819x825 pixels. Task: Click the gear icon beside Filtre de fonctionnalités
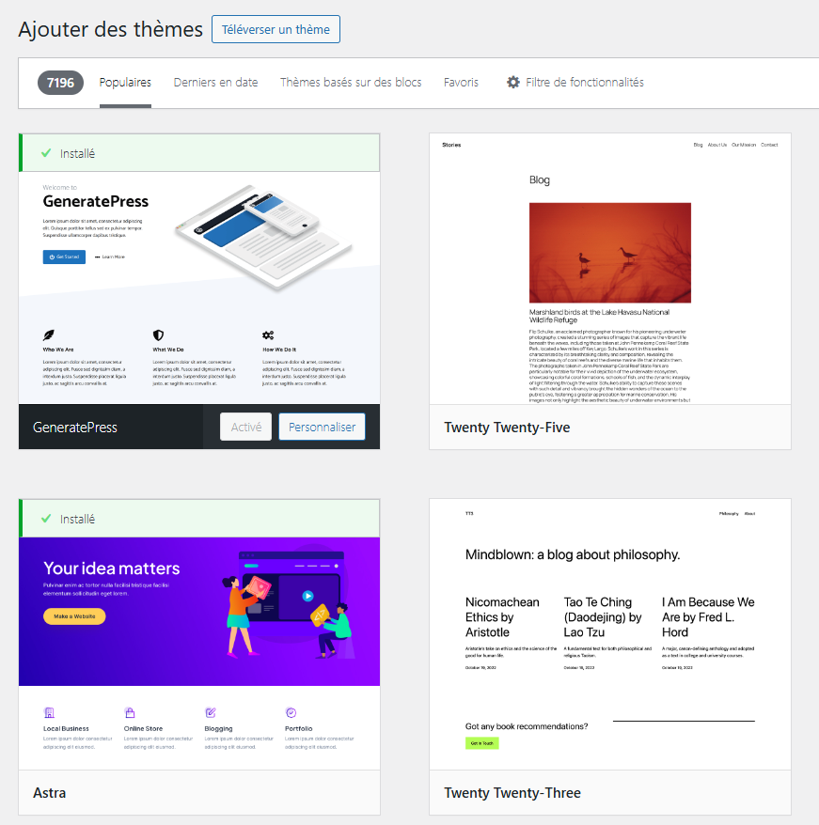tap(513, 82)
